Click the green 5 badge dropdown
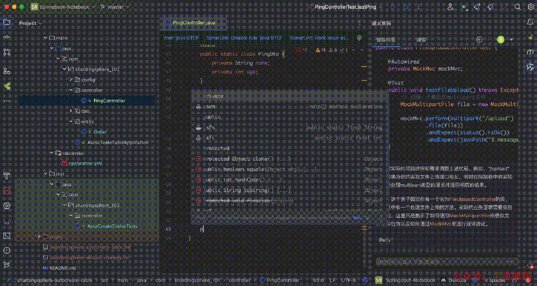 coord(500,39)
